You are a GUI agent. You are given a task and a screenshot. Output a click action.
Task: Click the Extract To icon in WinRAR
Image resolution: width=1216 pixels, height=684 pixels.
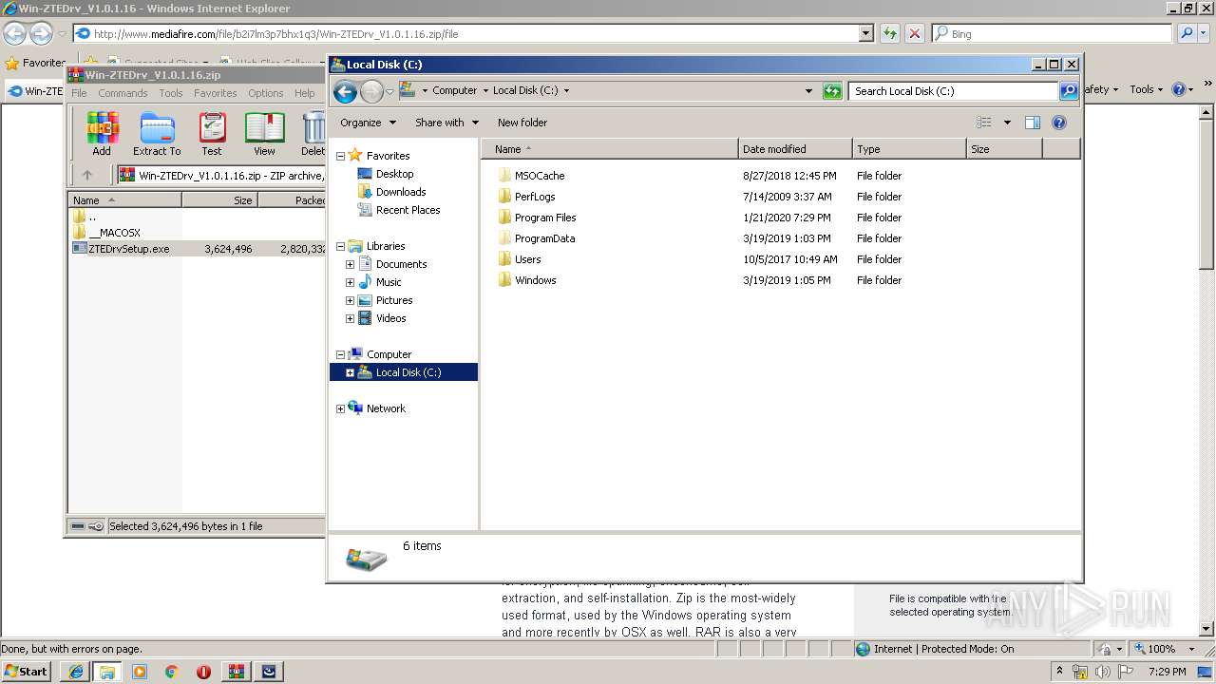coord(157,134)
